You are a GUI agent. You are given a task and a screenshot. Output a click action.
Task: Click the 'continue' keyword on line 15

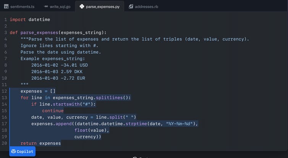53,110
